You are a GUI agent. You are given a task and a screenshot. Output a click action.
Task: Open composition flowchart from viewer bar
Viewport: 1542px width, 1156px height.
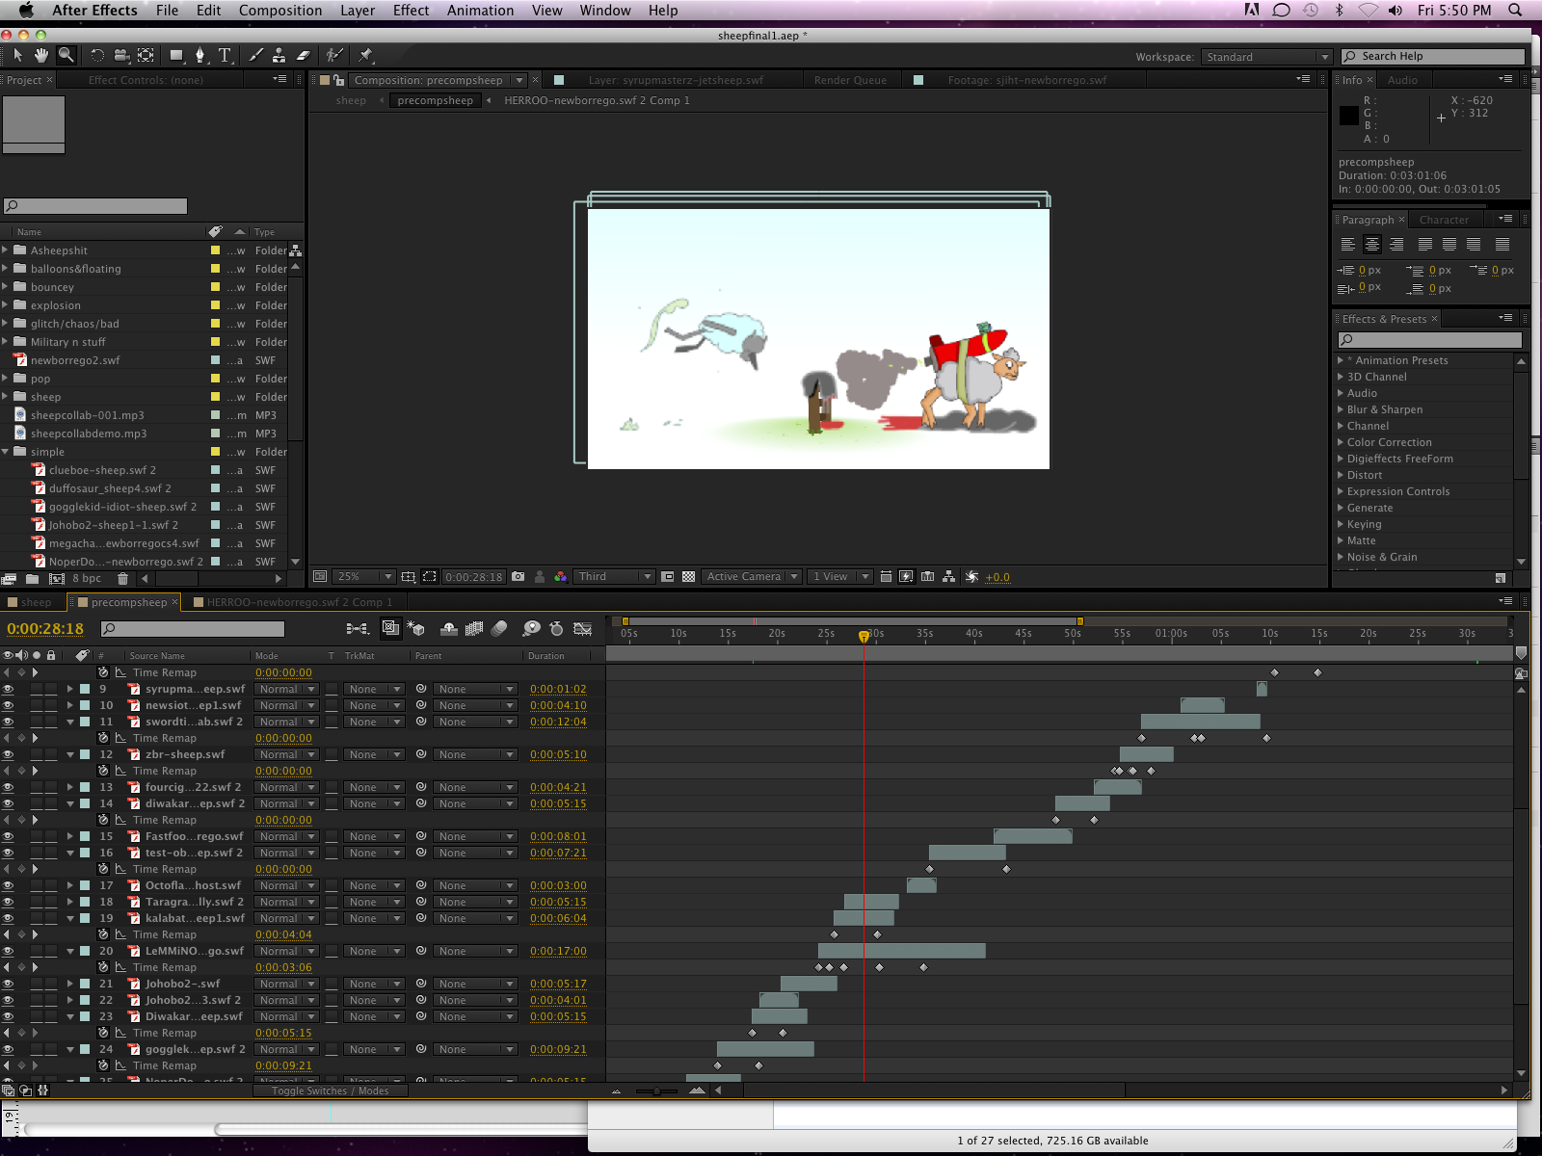coord(949,577)
